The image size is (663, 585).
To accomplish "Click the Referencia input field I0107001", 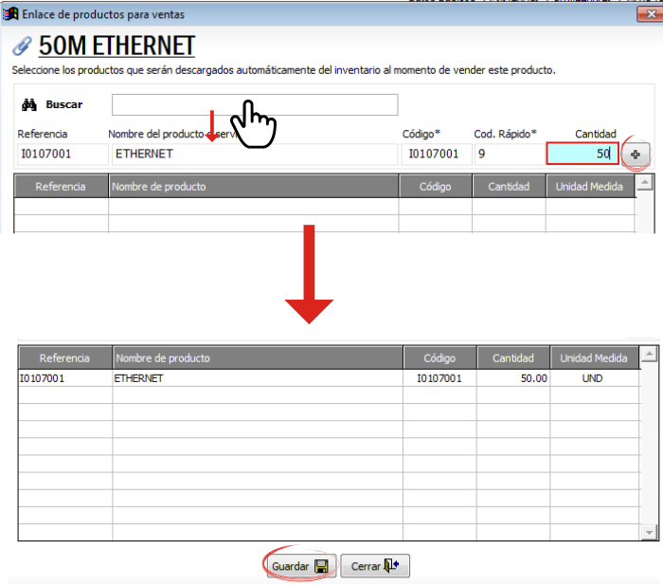I will click(63, 154).
